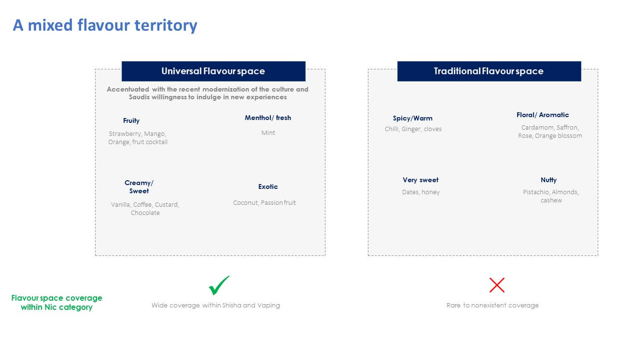618x347 pixels.
Task: Click 'Flavour space coverage within Nic category' label
Action: coord(57,303)
